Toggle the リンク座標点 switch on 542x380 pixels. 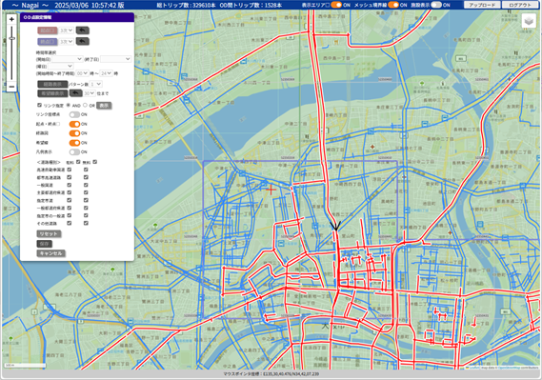coord(74,114)
